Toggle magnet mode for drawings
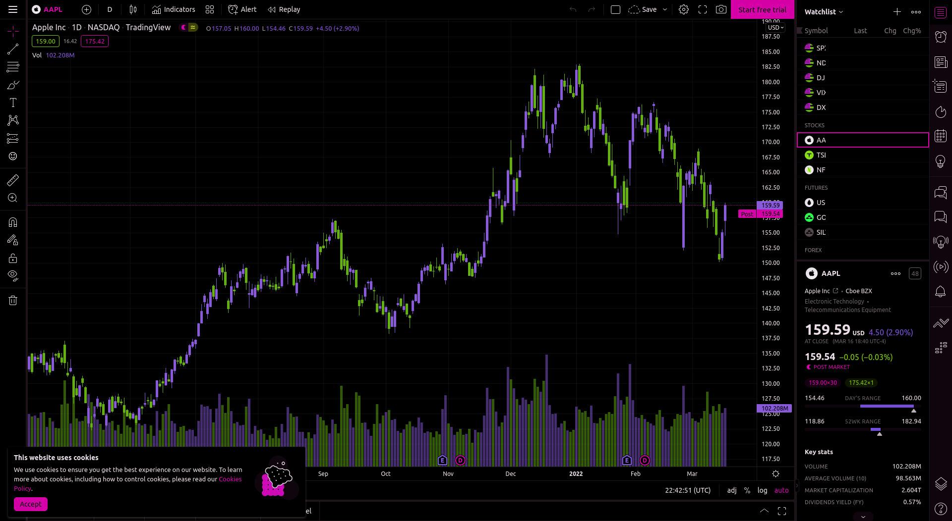The width and height of the screenshot is (952, 521). coord(13,222)
